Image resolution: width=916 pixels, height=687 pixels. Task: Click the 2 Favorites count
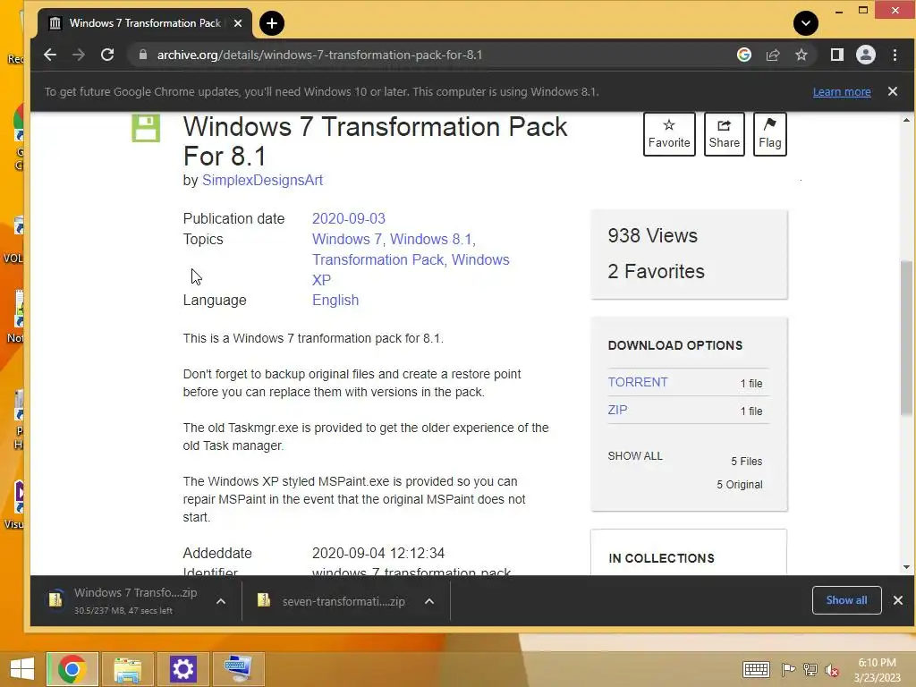tap(656, 271)
